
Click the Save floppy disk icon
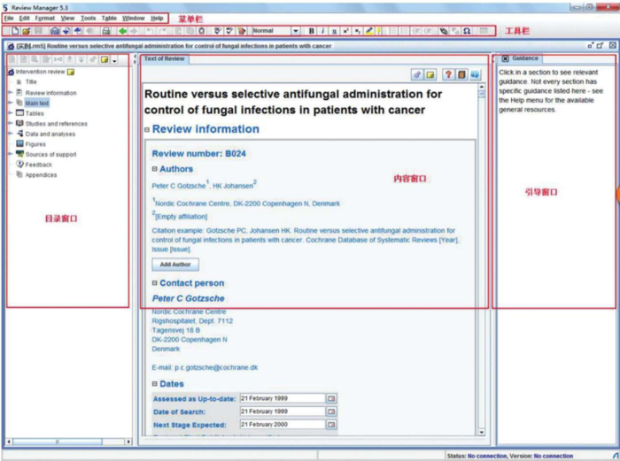38,31
